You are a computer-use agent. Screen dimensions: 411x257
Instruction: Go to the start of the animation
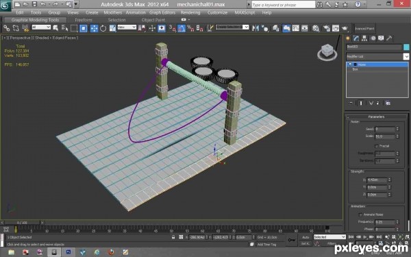point(351,237)
